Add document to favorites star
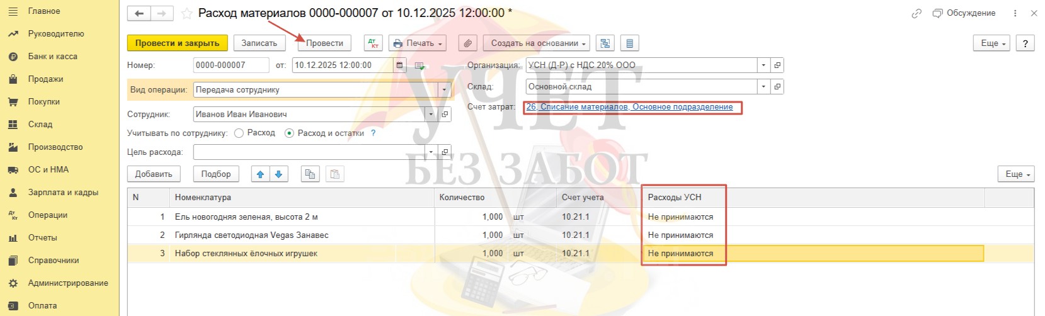Screen dimensions: 1045x316 click(x=186, y=13)
